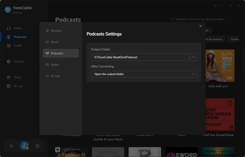Screen dimensions: 245x157
Task: Click the General sliders icon
Action: (x=47, y=31)
